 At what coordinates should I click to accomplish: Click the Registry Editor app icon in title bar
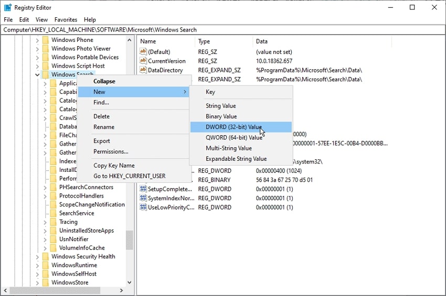pos(8,7)
